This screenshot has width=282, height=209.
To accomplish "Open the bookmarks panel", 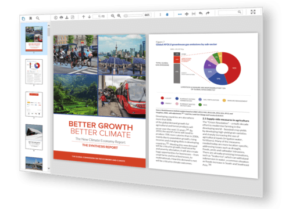I will (x=30, y=19).
